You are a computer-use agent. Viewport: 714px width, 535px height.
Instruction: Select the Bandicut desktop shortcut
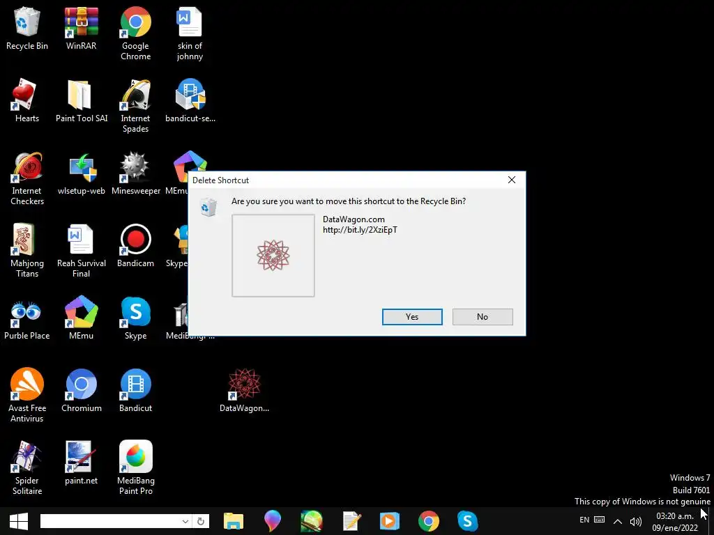tap(136, 391)
